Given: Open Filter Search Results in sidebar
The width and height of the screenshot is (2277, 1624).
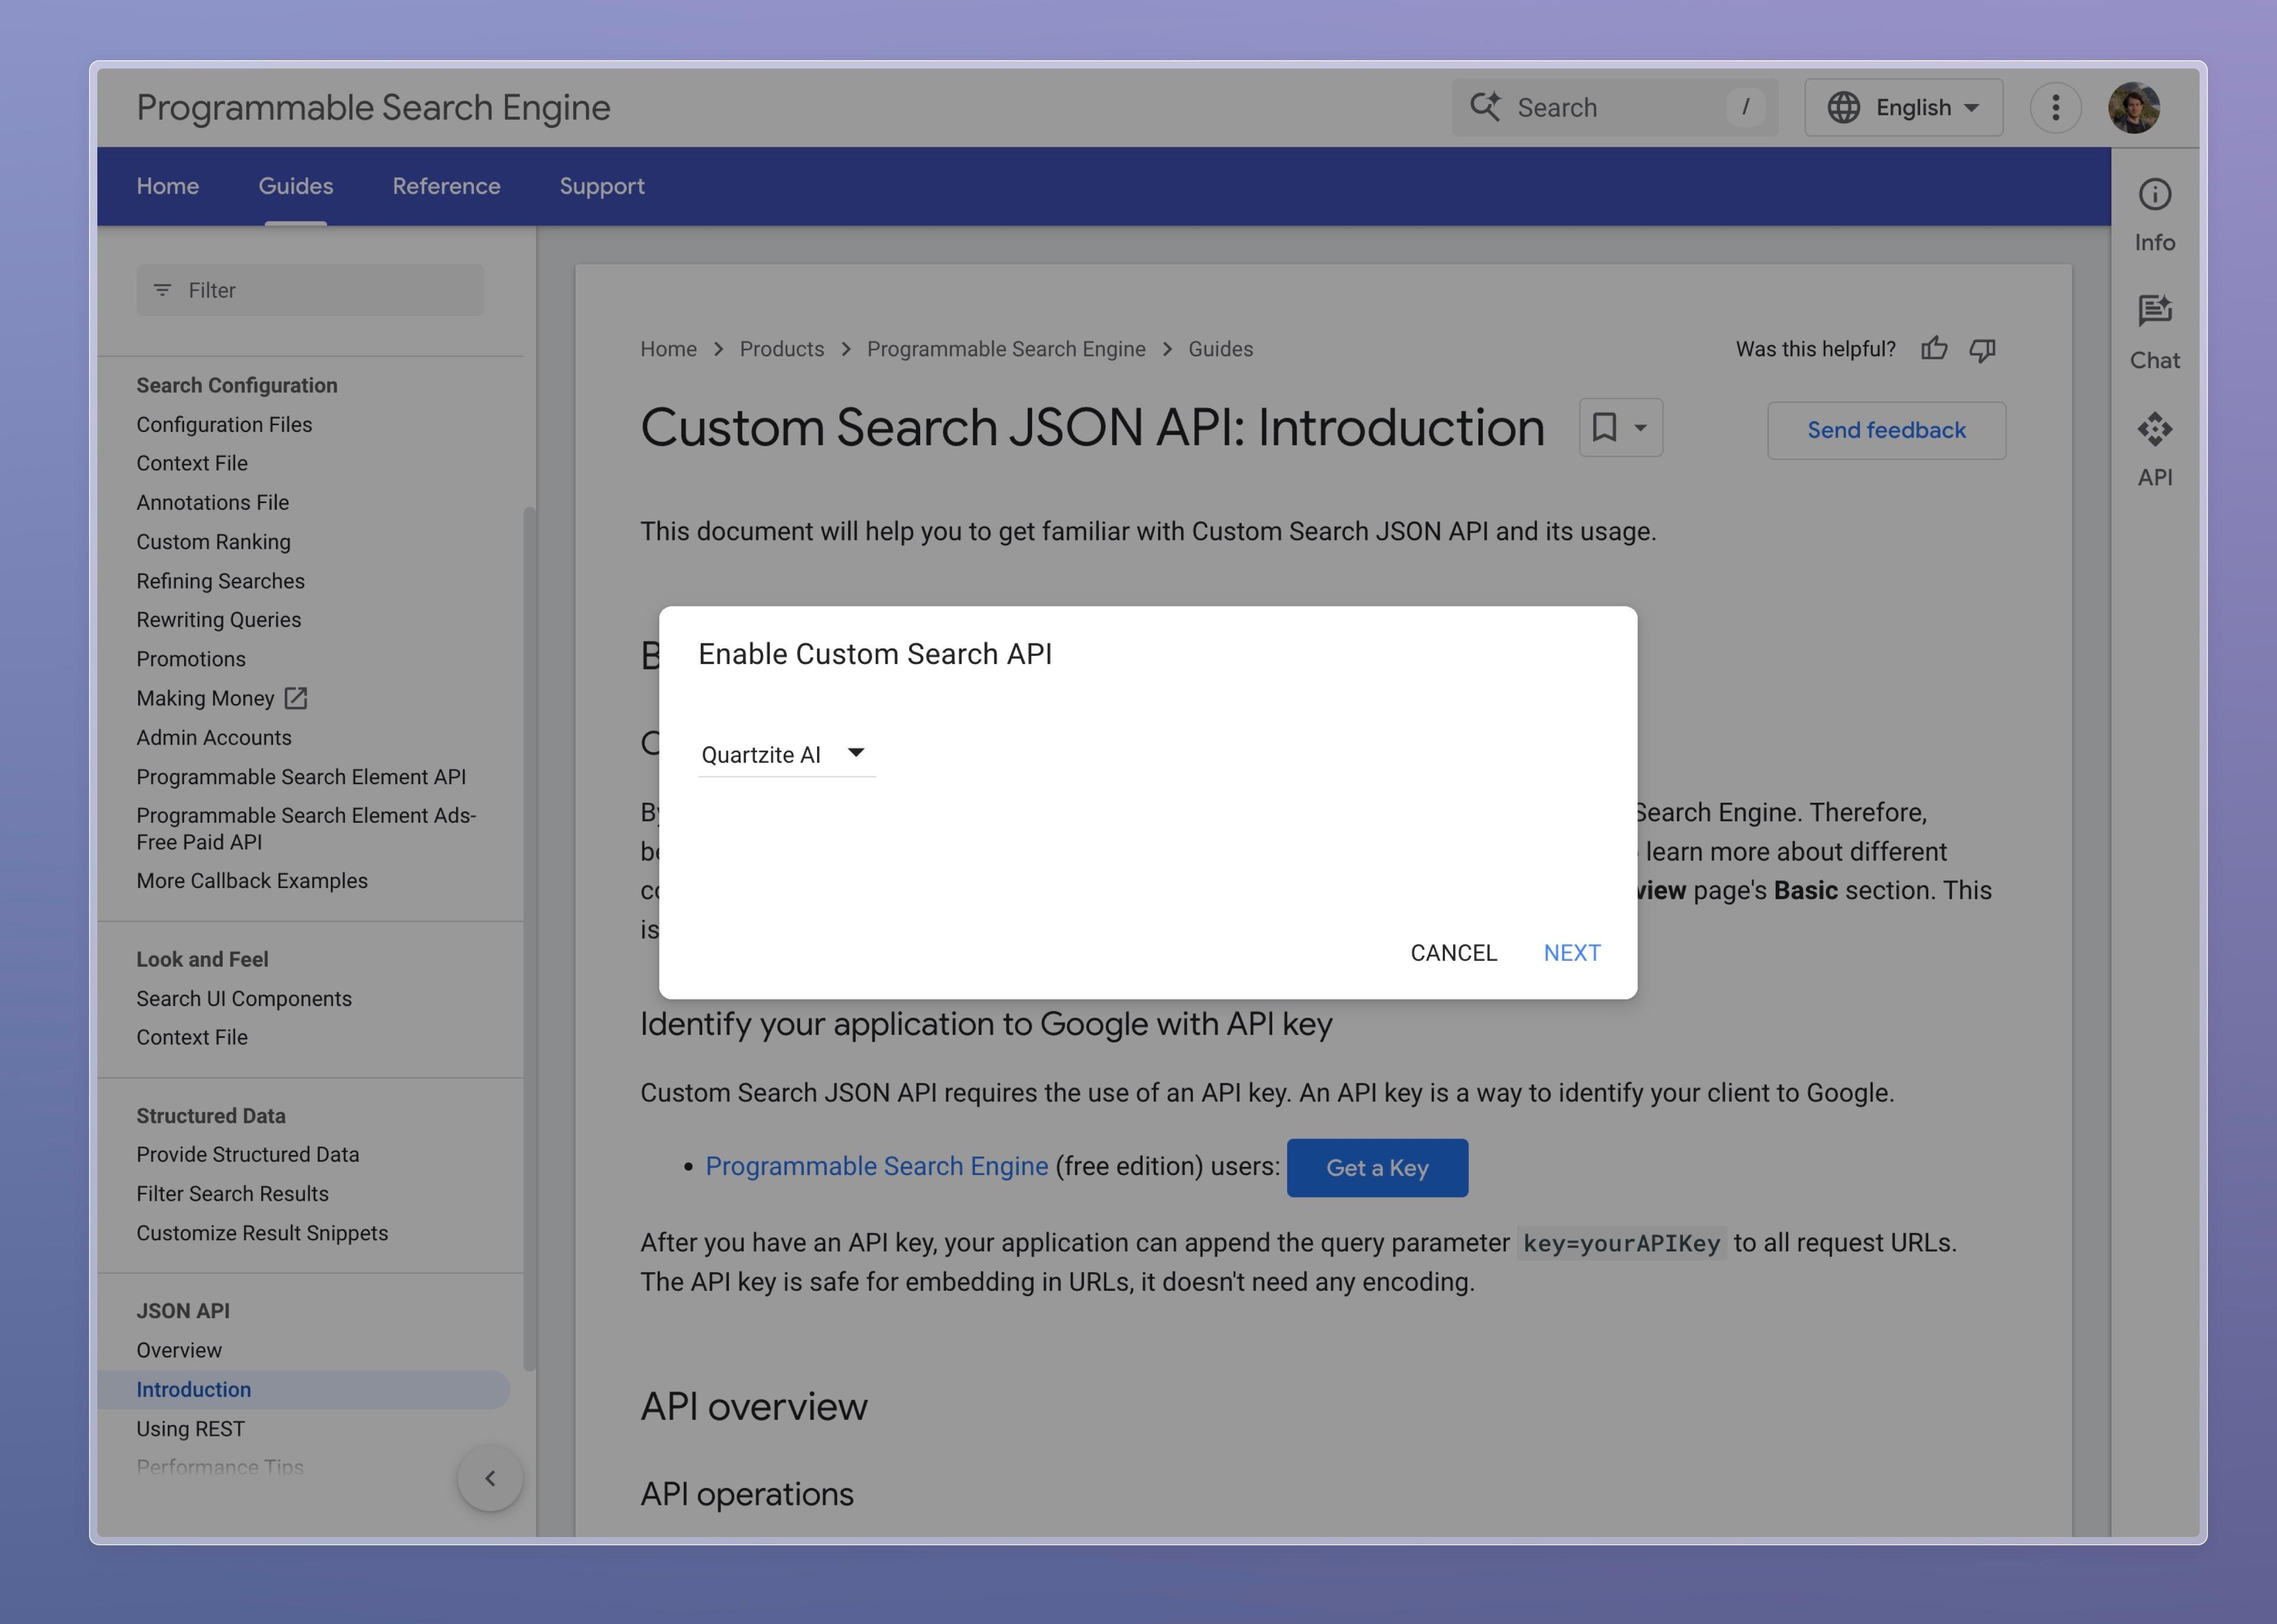Looking at the screenshot, I should (233, 1193).
